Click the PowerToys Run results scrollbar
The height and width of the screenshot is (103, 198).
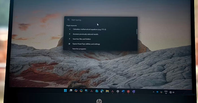(x=137, y=32)
